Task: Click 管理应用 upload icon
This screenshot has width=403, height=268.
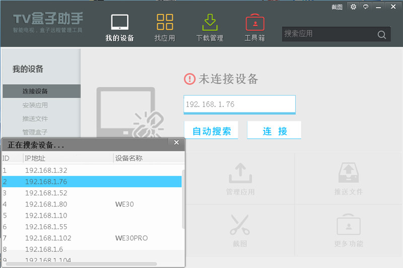Action: 240,173
